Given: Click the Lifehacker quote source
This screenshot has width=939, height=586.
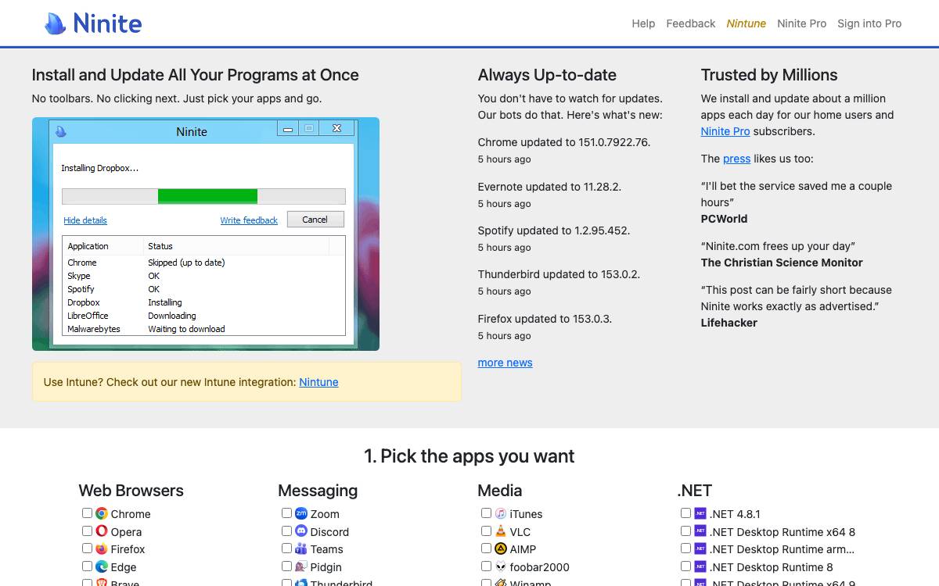Looking at the screenshot, I should (729, 323).
